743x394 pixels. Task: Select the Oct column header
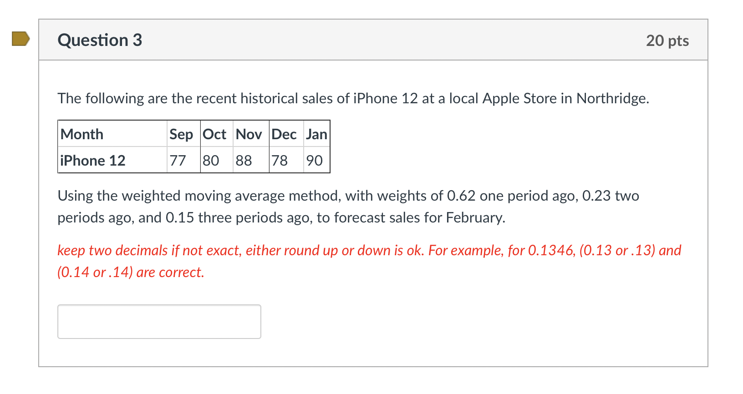tap(214, 134)
